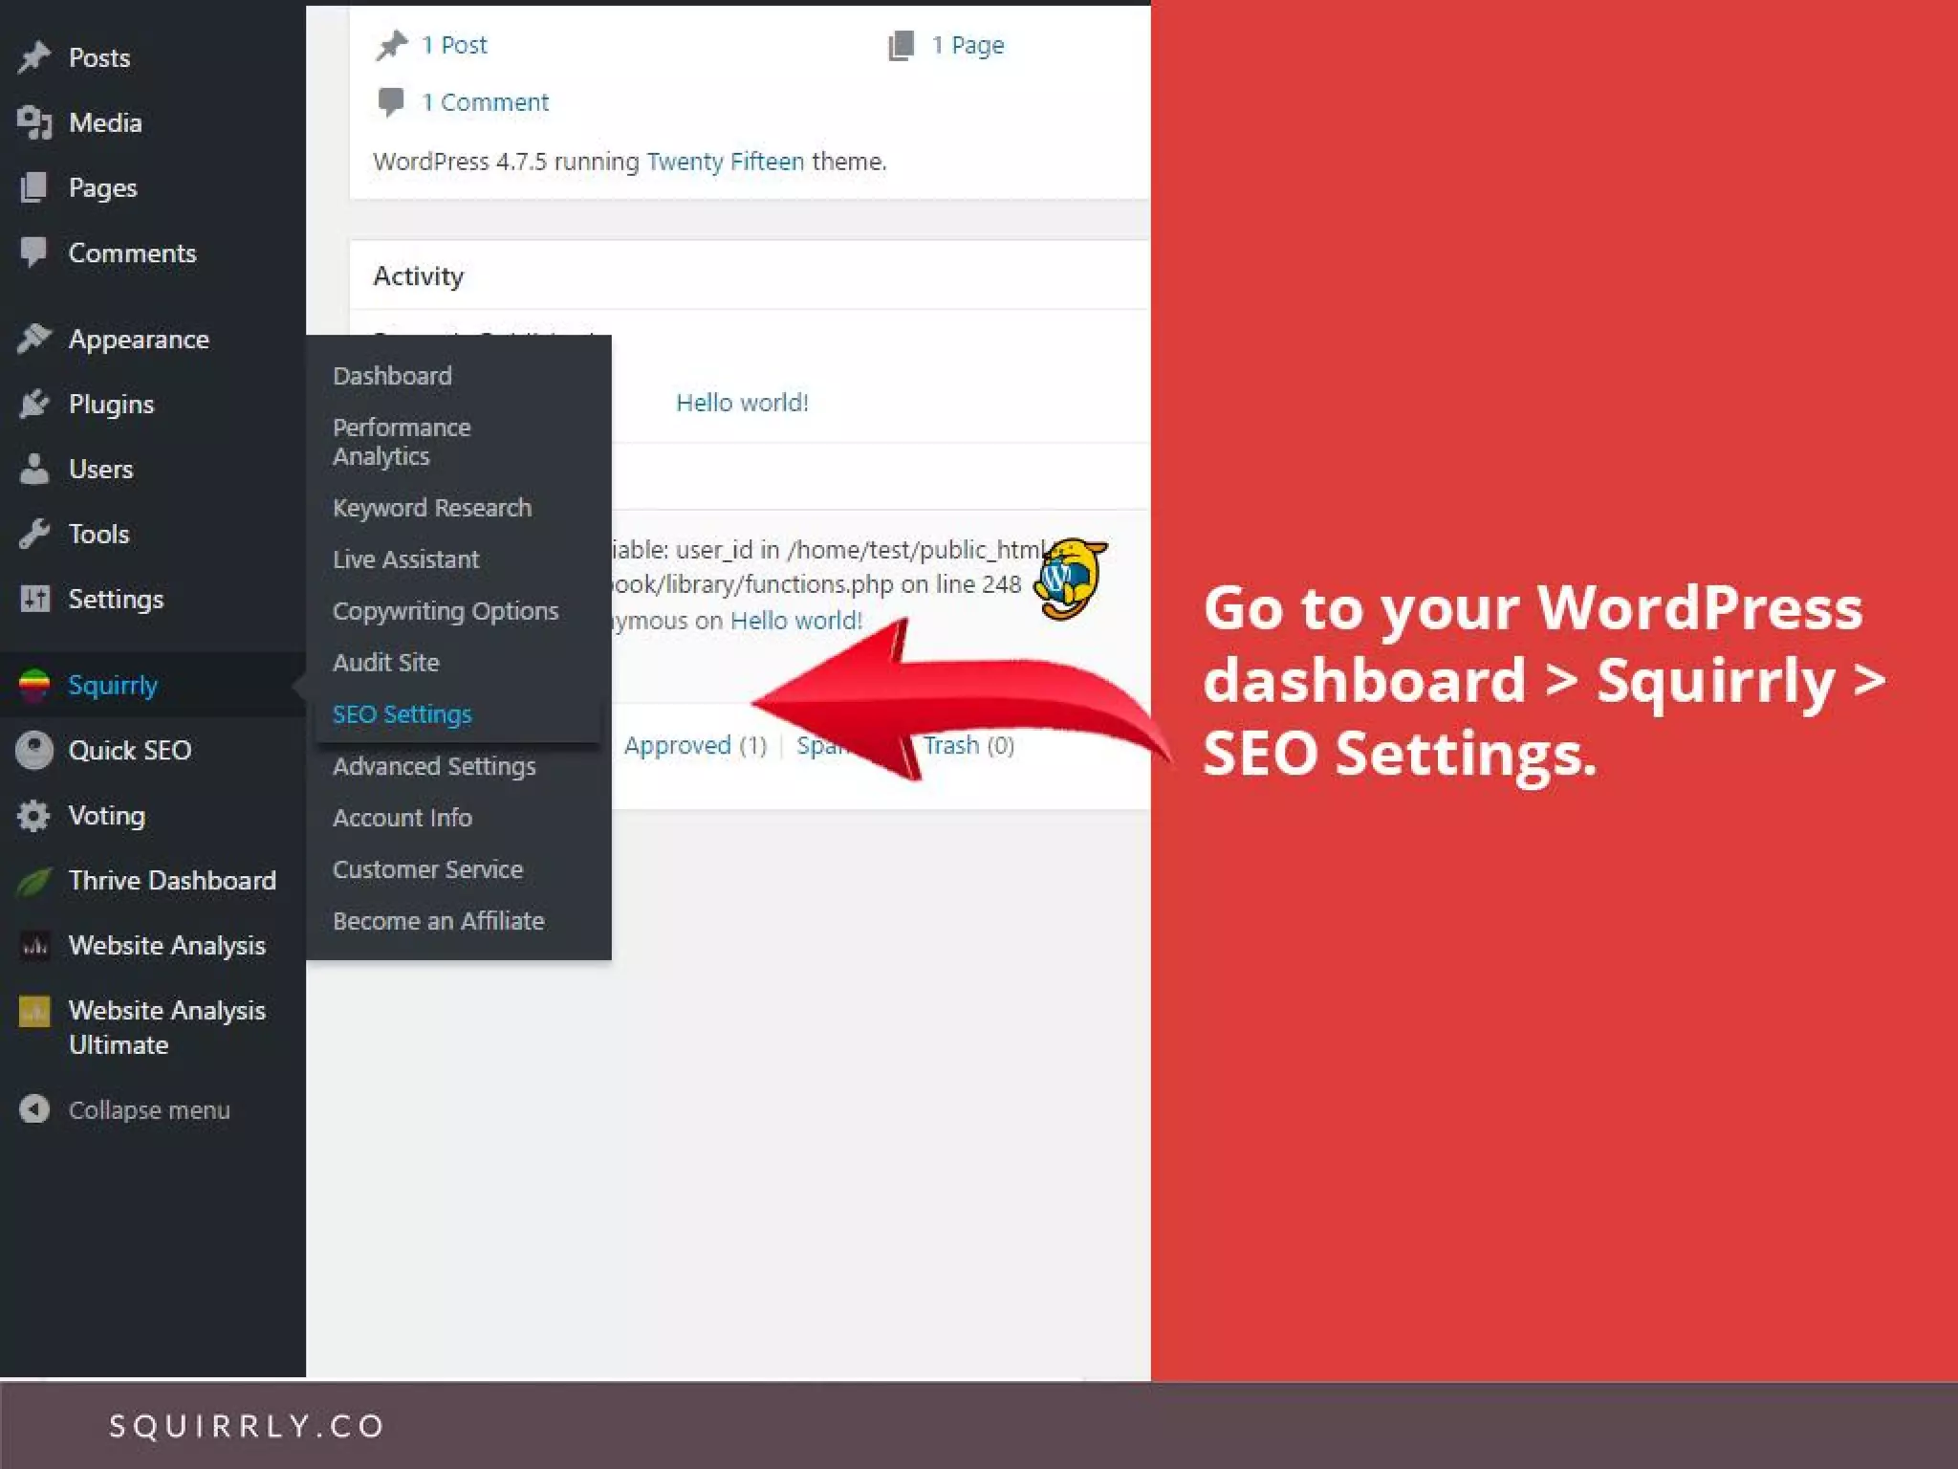Click the Posts pushpin icon in sidebar
The height and width of the screenshot is (1469, 1958).
click(x=34, y=57)
